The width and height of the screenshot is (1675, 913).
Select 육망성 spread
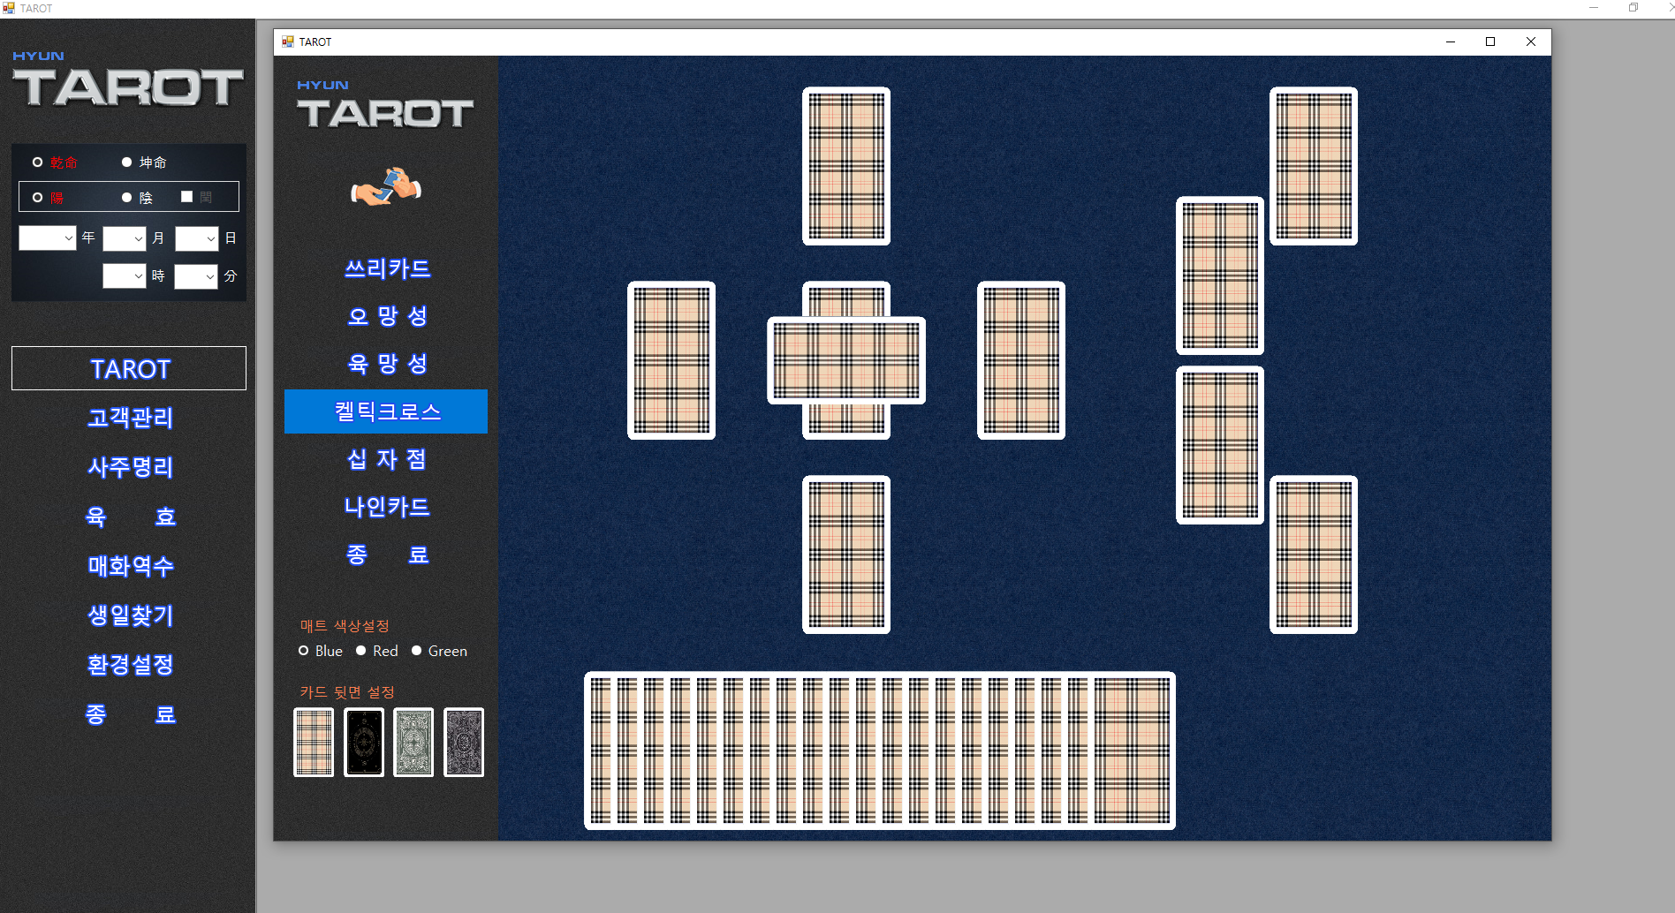(x=386, y=364)
